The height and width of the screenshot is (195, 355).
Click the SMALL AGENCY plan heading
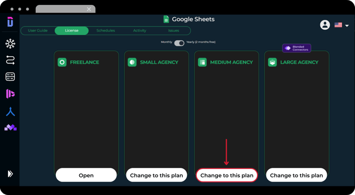coord(159,62)
